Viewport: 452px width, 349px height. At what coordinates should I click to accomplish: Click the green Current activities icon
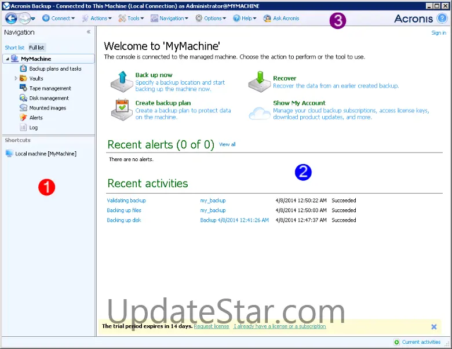coord(397,342)
